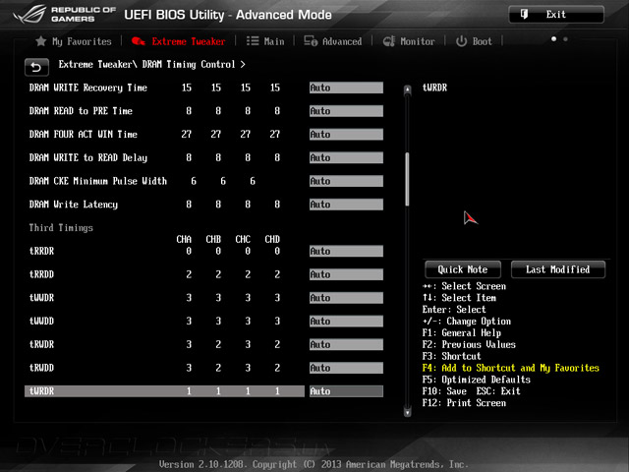
Task: Select DRAM READ to PRE Time label
Action: pos(81,111)
